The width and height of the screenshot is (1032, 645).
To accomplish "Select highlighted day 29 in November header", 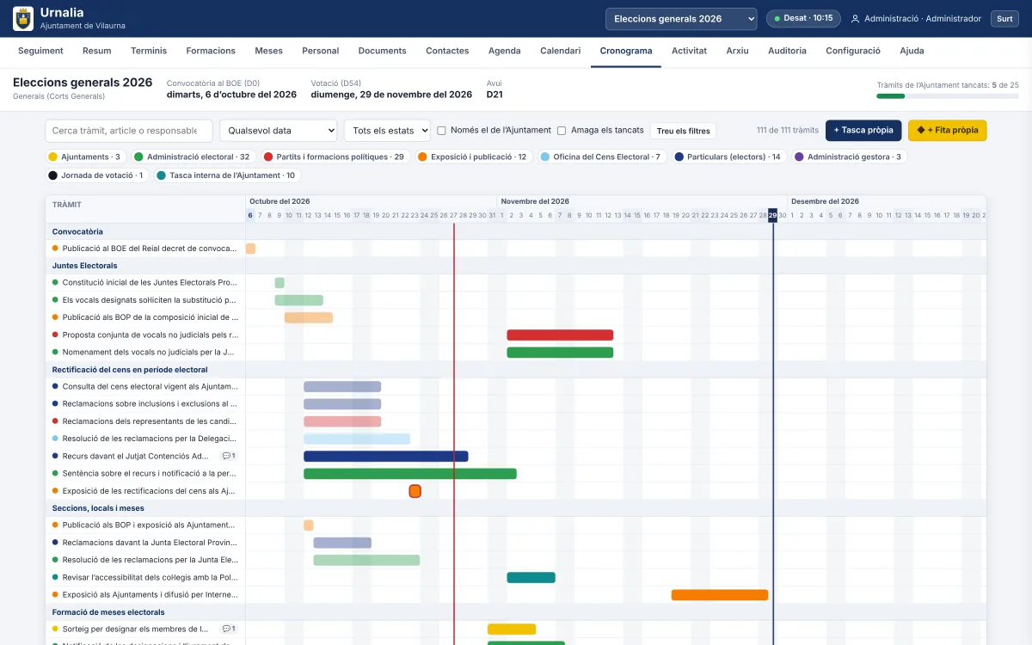I will coord(772,215).
